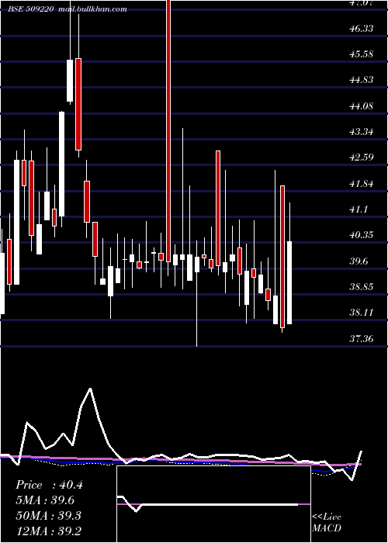
Task: Click the 44.83 price axis label
Action: coord(362,80)
